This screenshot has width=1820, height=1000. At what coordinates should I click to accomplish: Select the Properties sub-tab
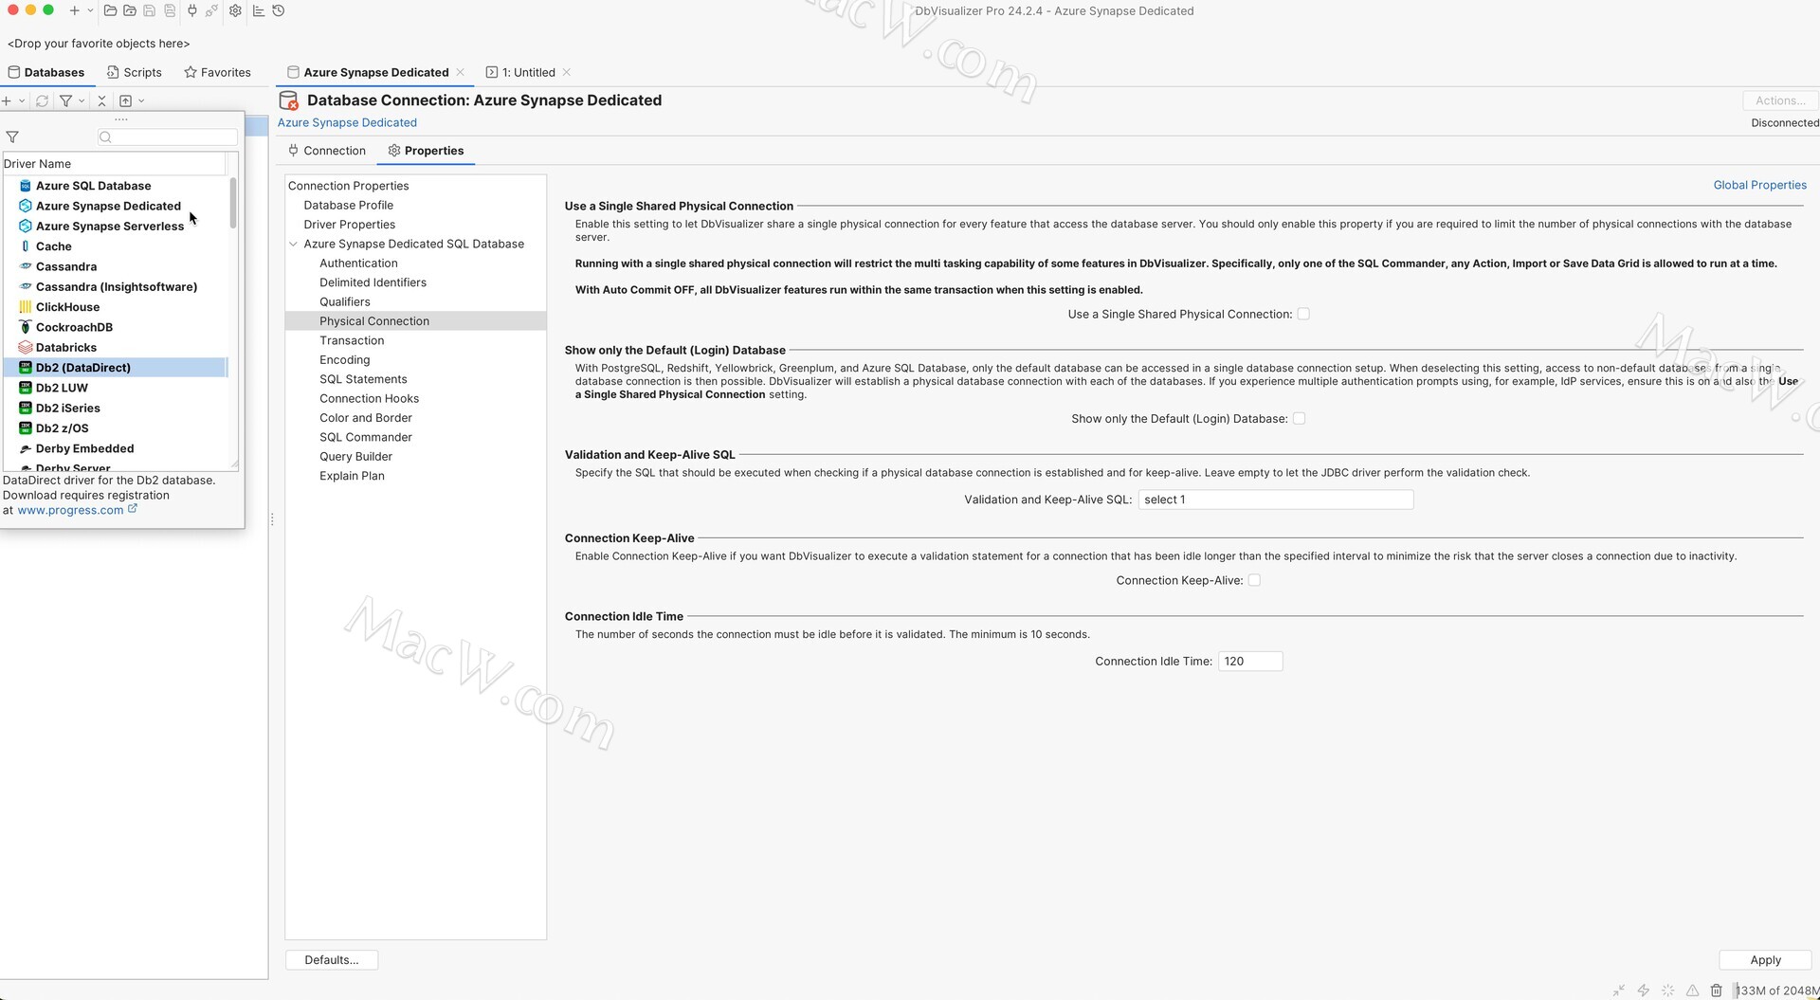pyautogui.click(x=426, y=151)
